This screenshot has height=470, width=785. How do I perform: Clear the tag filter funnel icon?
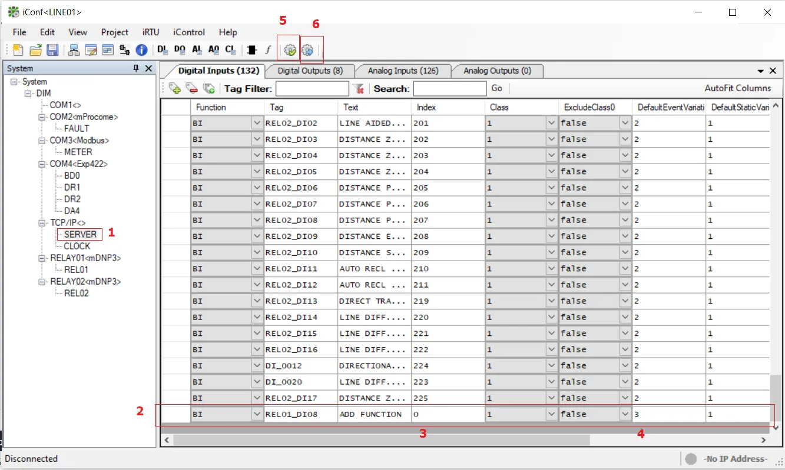pyautogui.click(x=358, y=88)
